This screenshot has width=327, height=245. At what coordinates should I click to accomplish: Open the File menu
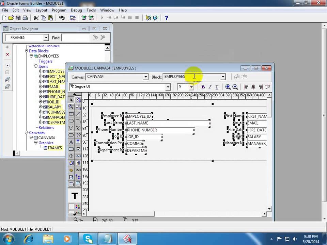[x=5, y=10]
